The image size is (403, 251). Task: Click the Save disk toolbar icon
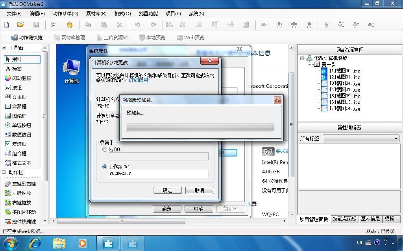pyautogui.click(x=36, y=25)
